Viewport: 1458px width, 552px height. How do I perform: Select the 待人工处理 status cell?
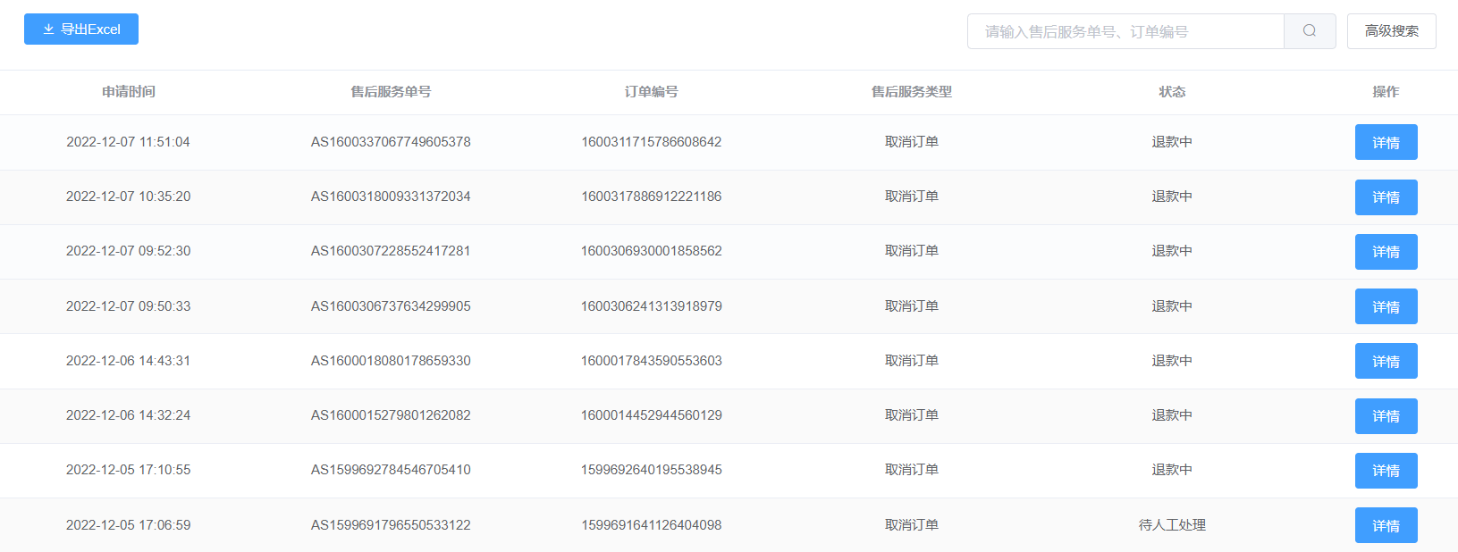click(x=1172, y=525)
